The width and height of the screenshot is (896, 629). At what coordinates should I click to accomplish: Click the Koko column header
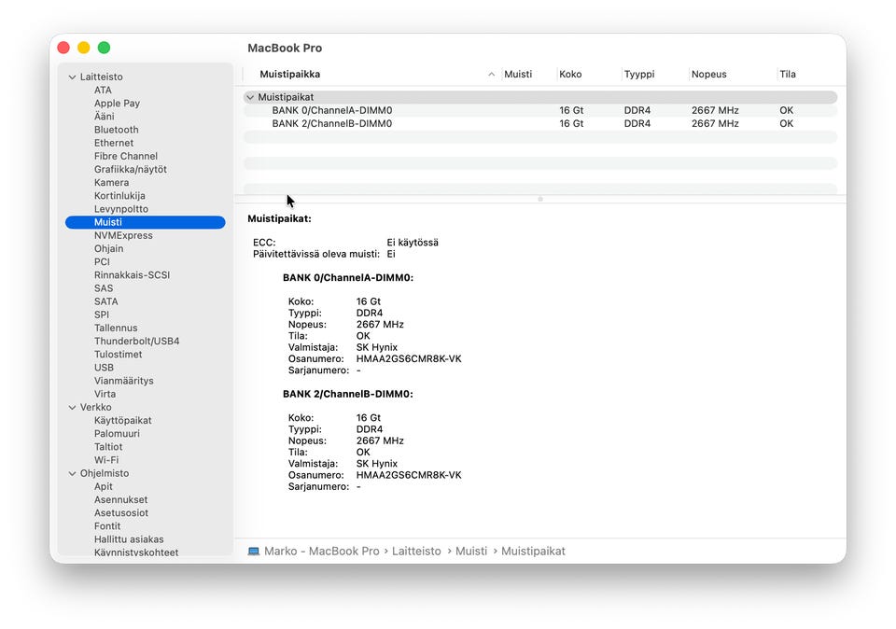(569, 75)
